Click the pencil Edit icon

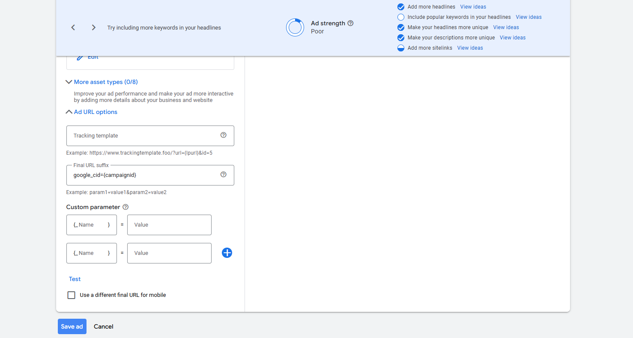click(x=80, y=57)
